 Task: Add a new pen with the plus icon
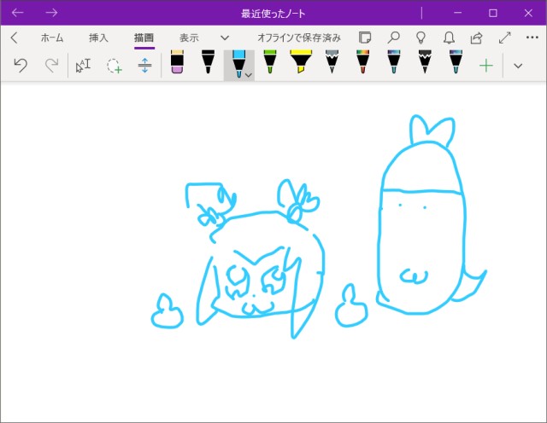[x=486, y=66]
